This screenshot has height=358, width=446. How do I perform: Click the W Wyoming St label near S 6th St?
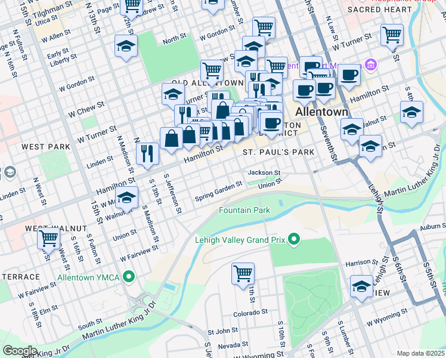(x=387, y=317)
